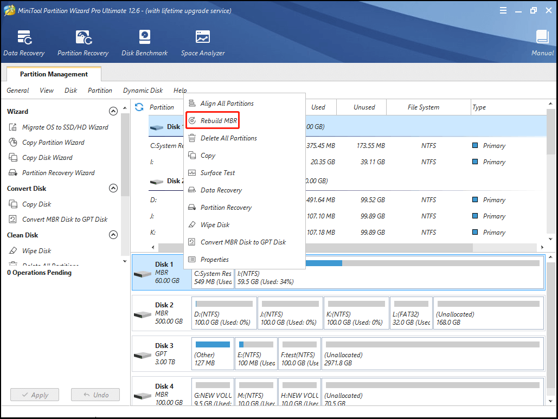Choose Copy Disk under Convert Disk

[30, 204]
